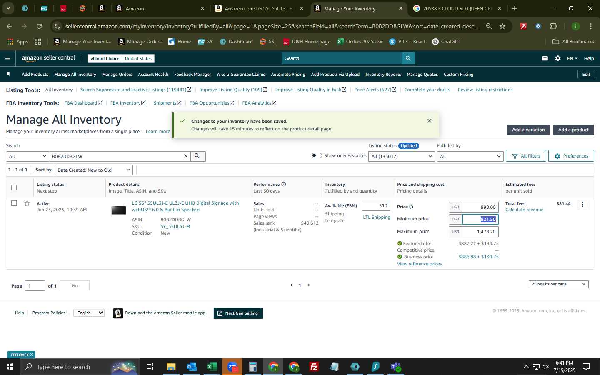The width and height of the screenshot is (600, 375).
Task: Open the Automate Pricing menu item
Action: 288,74
